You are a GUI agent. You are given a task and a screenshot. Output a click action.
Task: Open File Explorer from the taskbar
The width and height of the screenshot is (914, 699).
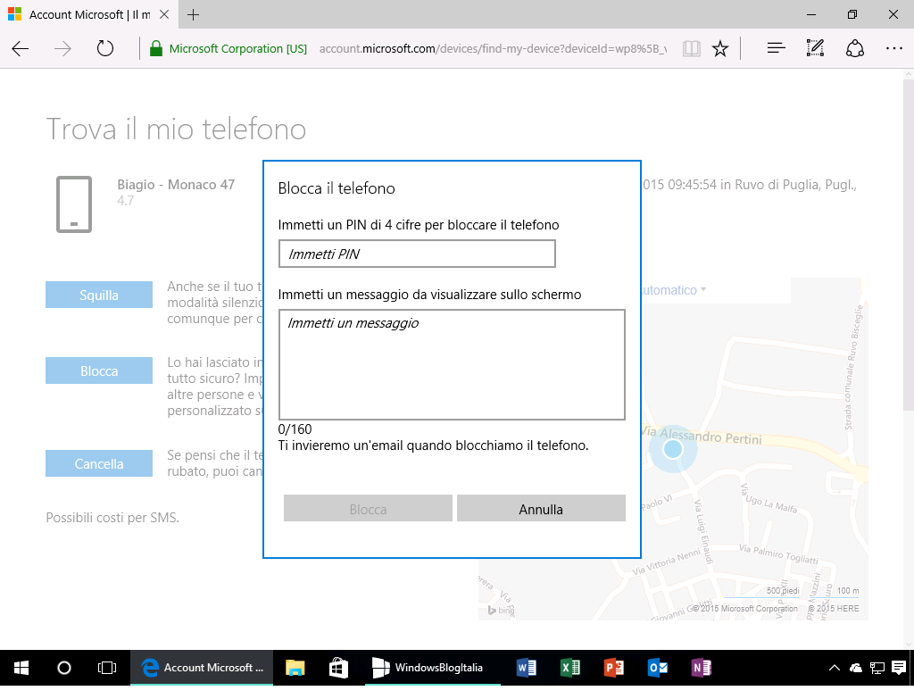pyautogui.click(x=295, y=668)
